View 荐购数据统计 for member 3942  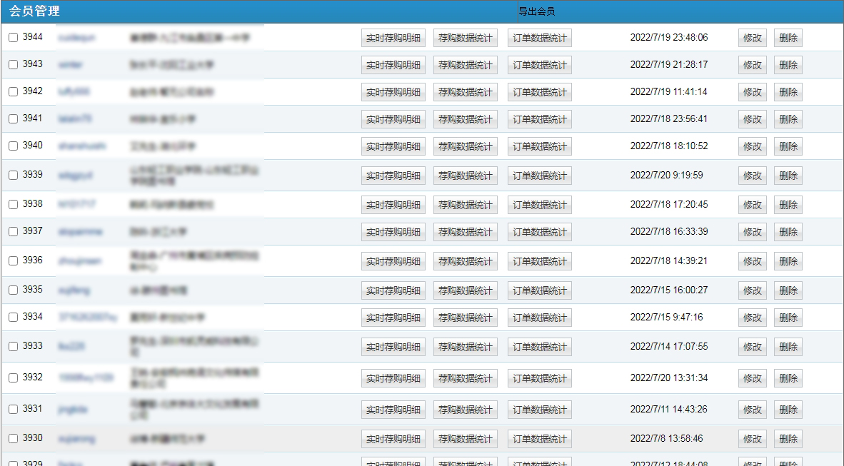click(x=465, y=92)
